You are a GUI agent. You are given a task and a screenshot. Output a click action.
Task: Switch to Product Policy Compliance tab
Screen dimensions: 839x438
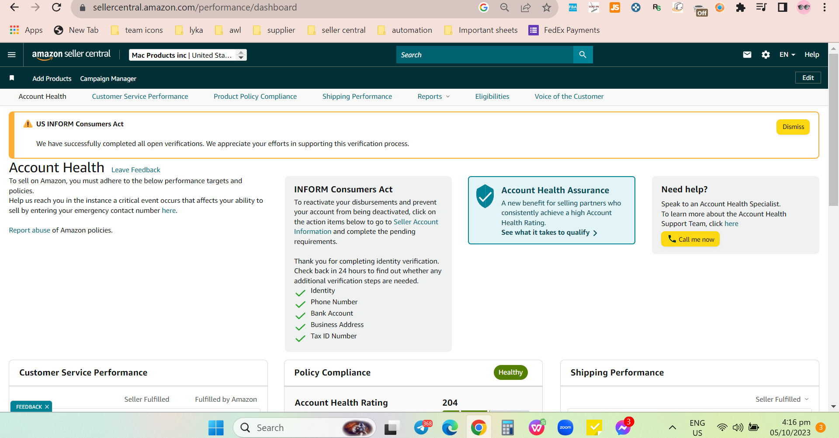click(x=255, y=97)
